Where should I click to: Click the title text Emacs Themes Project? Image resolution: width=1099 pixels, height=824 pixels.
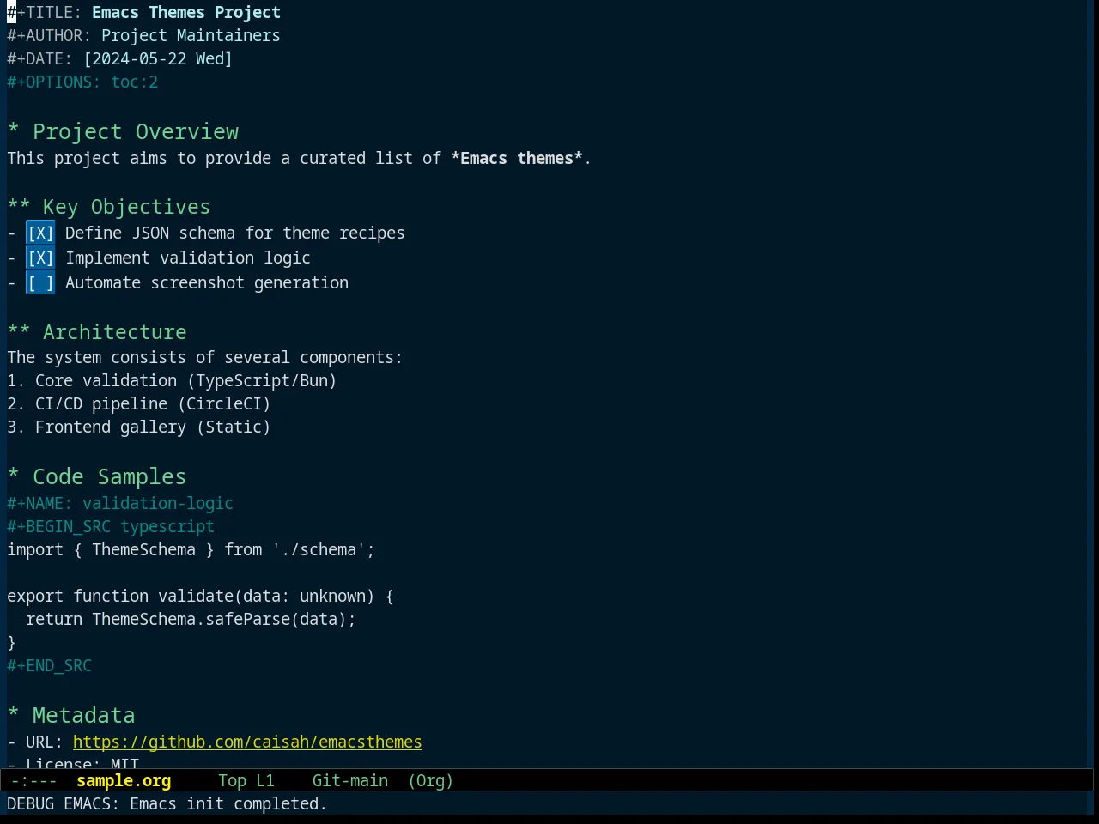(x=186, y=12)
